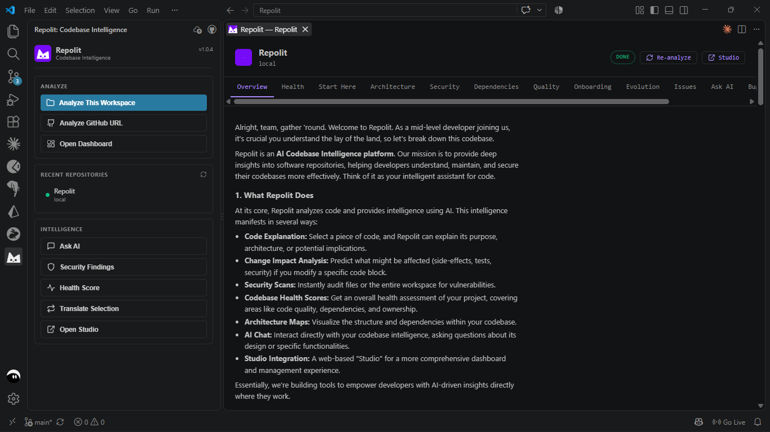Open the Extensions view
This screenshot has width=770, height=432.
point(14,121)
